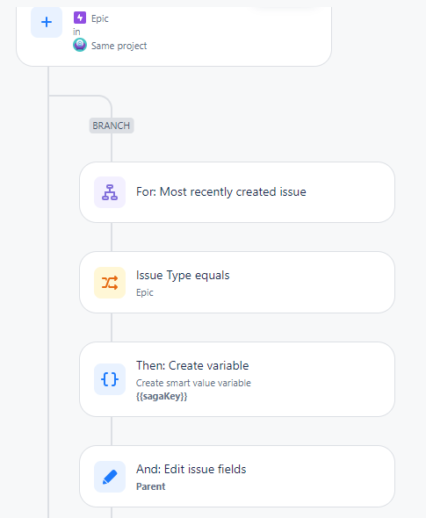Click the Parent field label
This screenshot has width=426, height=518.
tap(151, 486)
